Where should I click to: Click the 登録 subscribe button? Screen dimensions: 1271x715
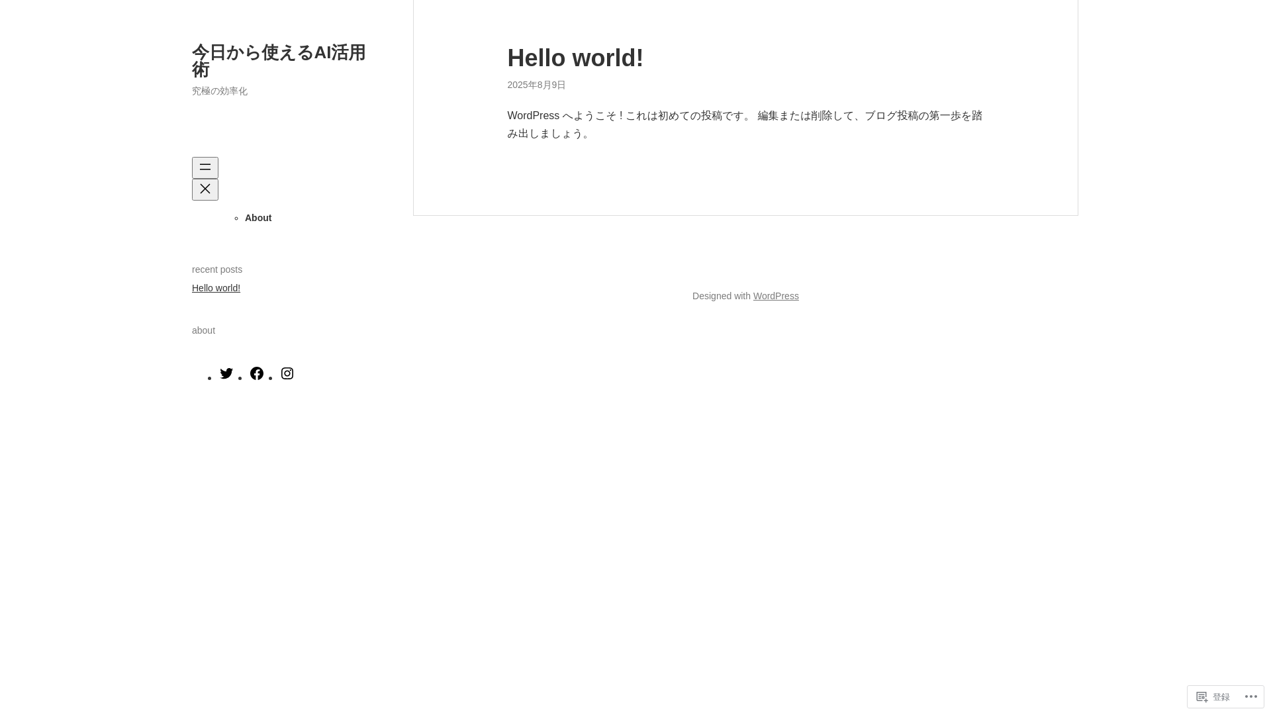tap(1213, 696)
